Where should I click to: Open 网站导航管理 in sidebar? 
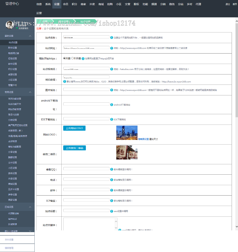pyautogui.click(x=15, y=109)
